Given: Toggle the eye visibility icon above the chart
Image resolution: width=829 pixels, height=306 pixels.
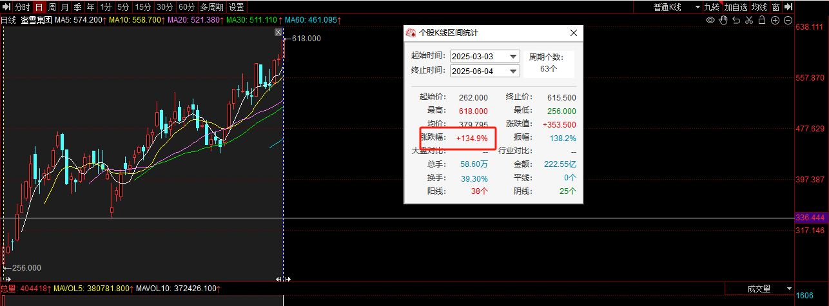Looking at the screenshot, I should (x=710, y=21).
